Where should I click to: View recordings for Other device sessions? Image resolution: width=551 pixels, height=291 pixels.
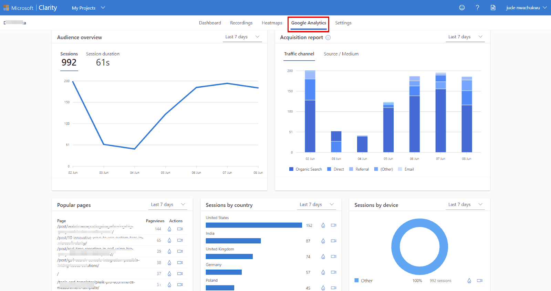[479, 281]
